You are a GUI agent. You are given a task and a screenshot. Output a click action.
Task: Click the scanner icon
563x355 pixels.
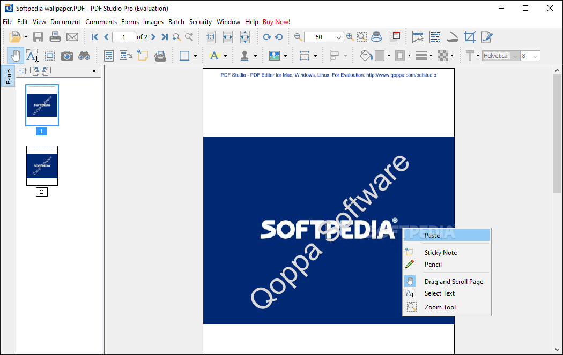click(453, 37)
